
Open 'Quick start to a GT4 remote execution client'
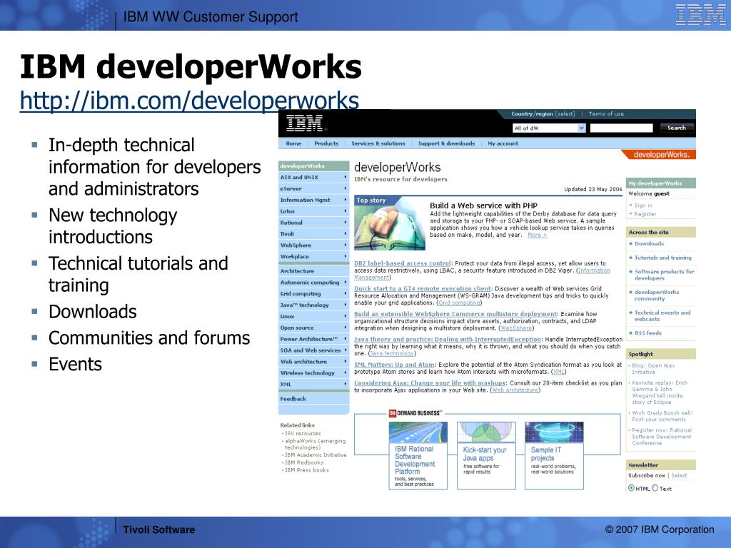[x=423, y=288]
